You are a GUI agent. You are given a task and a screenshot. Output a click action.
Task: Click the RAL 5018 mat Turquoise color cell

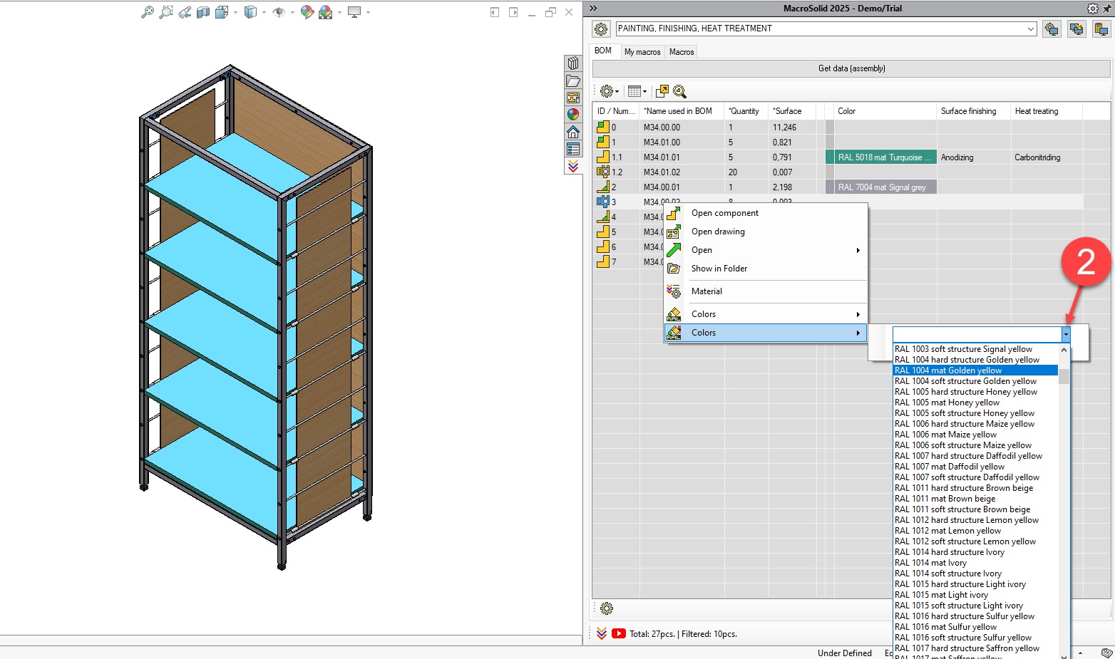pos(884,157)
